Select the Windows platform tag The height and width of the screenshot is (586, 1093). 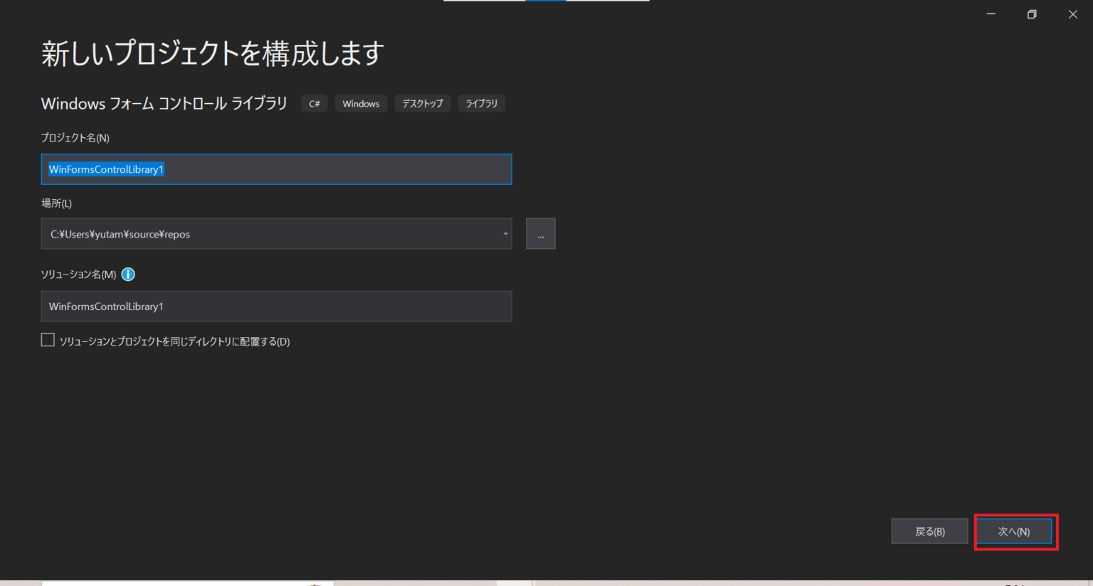coord(361,103)
